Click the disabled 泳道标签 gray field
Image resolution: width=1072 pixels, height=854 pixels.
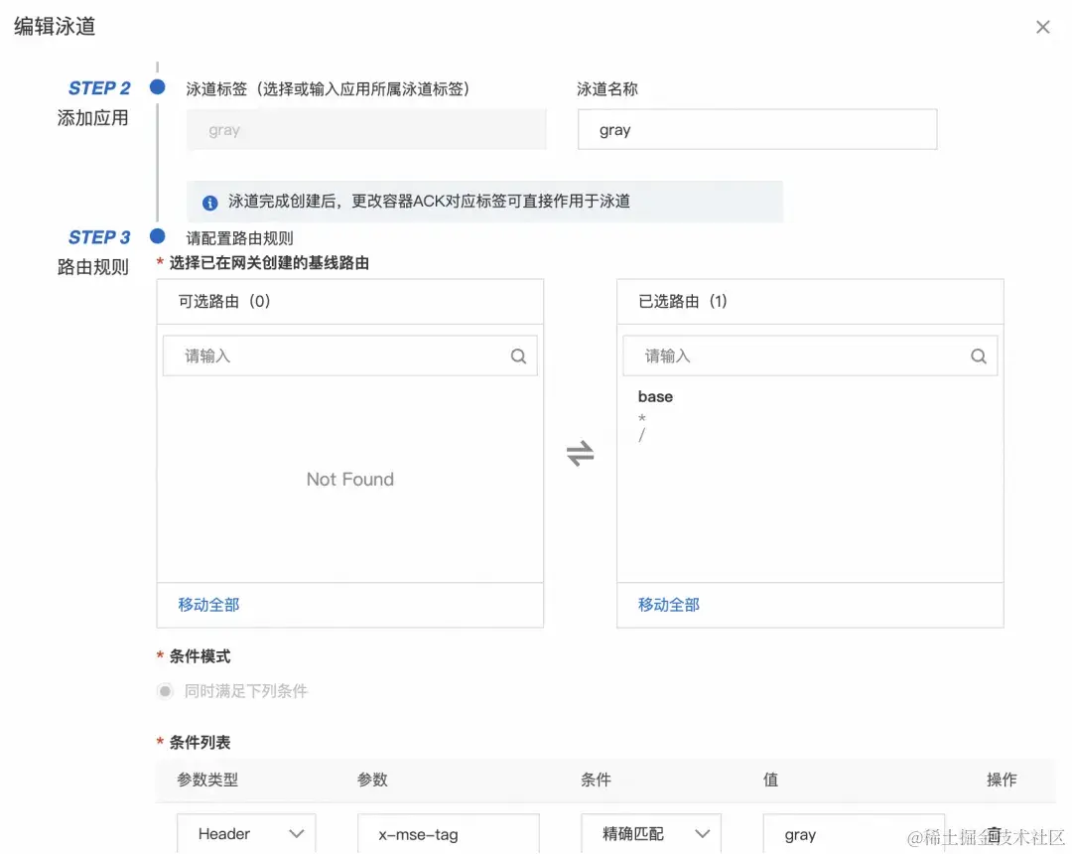click(366, 129)
